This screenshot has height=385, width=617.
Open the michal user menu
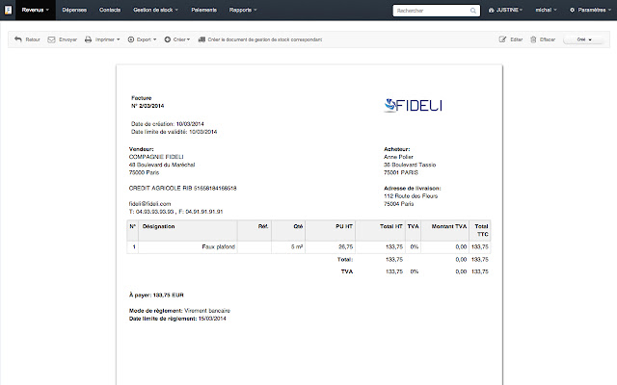coord(547,10)
